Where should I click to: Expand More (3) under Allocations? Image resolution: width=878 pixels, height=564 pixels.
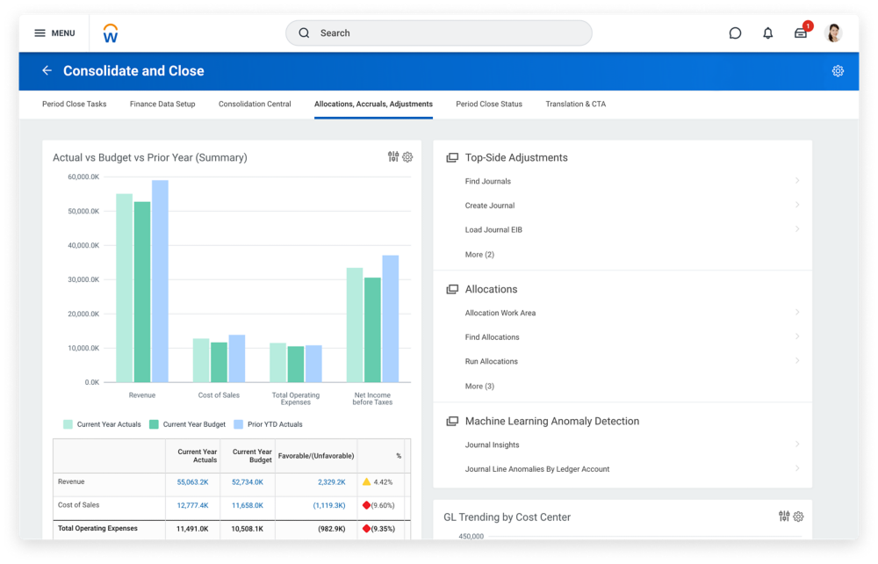pyautogui.click(x=479, y=387)
